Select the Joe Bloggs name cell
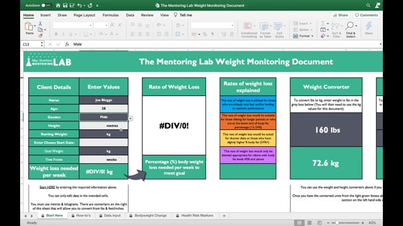The width and height of the screenshot is (403, 226). click(103, 100)
